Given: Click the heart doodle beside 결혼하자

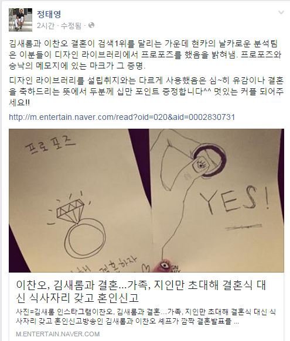Looking at the screenshot, I should [x=145, y=268].
